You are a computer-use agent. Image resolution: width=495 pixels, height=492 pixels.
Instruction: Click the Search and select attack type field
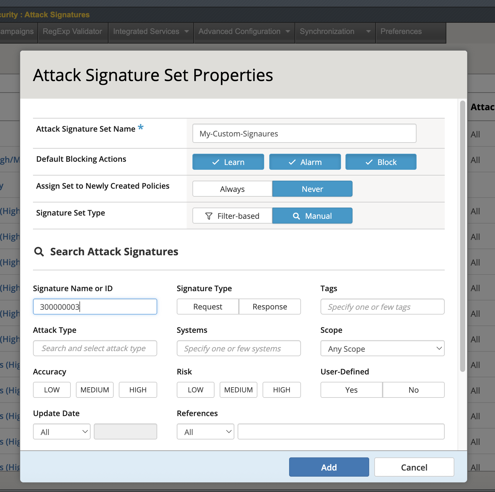[95, 348]
